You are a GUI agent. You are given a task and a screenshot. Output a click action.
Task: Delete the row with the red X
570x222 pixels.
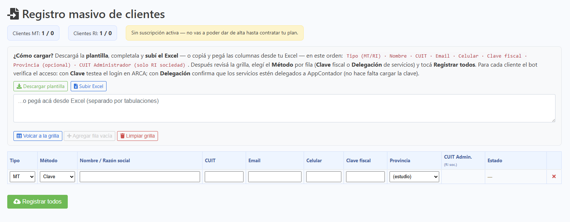pos(554,176)
